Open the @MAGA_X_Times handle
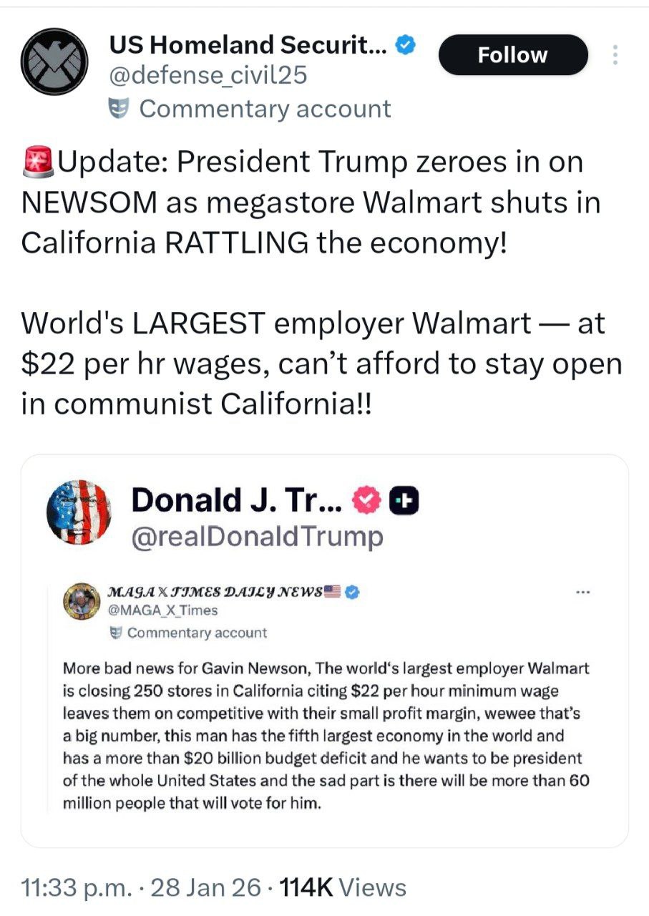Image resolution: width=649 pixels, height=916 pixels. (162, 610)
